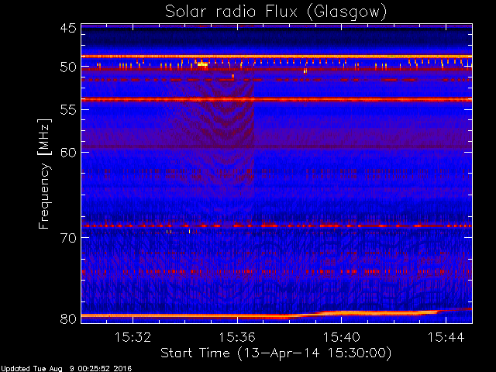Click the time tick label '15:36'
The width and height of the screenshot is (496, 372).
point(237,337)
